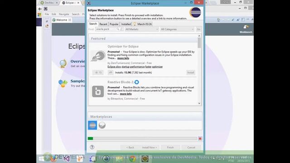This screenshot has height=163, width=290.
Task: Click the Optimizer for Eclipse title
Action: pos(123,46)
